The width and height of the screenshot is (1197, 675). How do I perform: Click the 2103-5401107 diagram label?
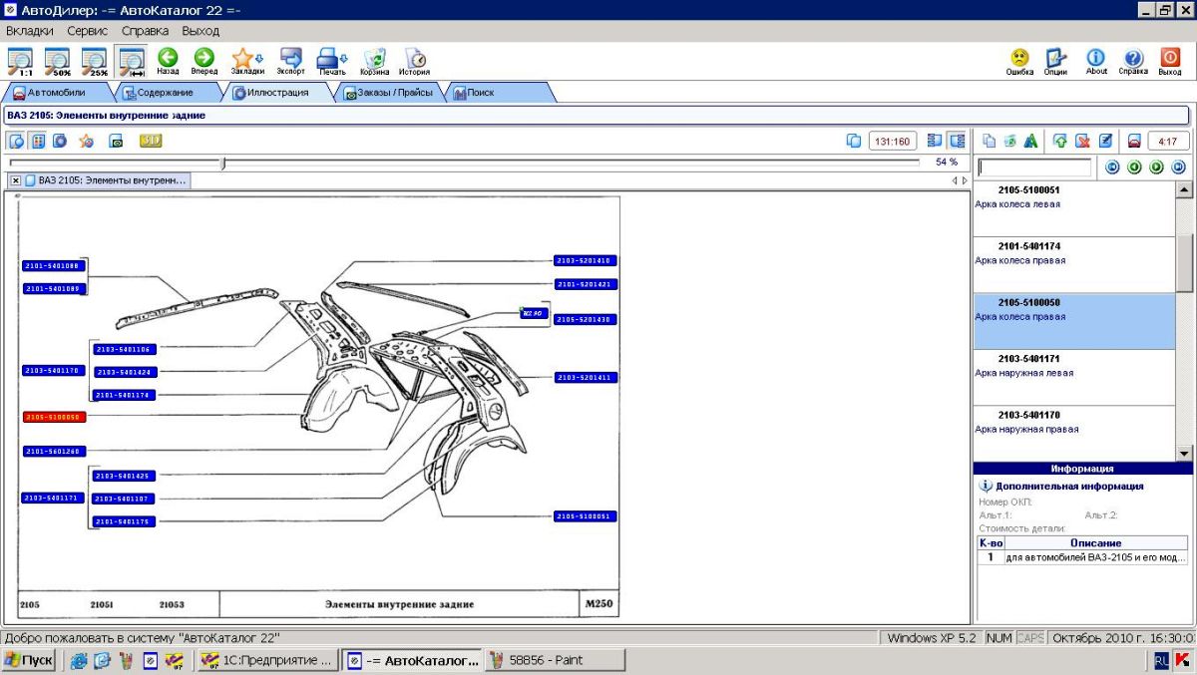tap(123, 499)
